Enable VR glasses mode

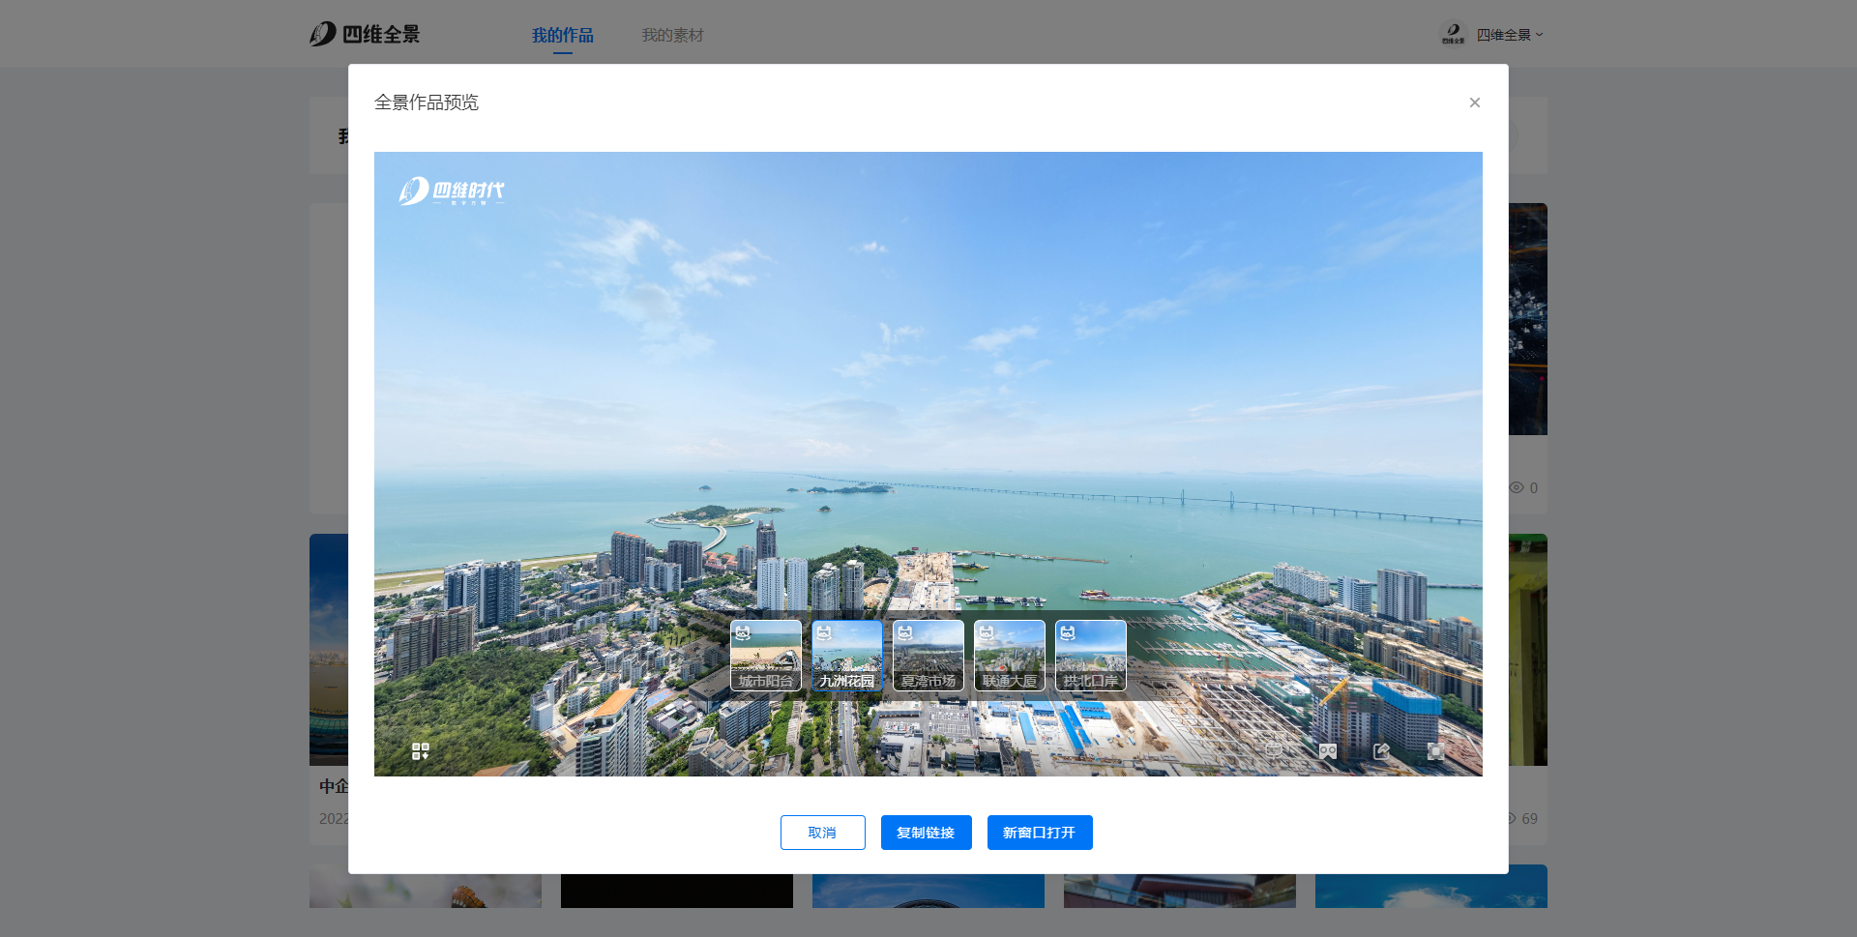[1328, 751]
